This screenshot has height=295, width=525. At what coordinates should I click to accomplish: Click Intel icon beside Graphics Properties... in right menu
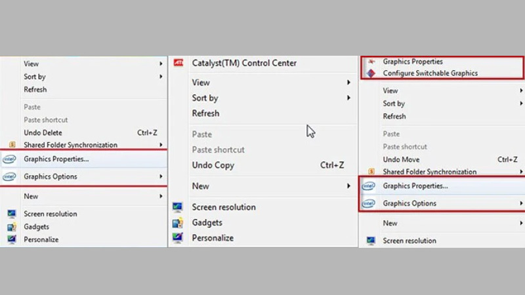(369, 186)
